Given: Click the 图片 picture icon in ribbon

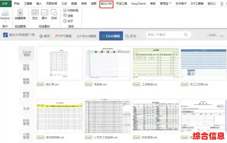Looking at the screenshot, I should coord(44,13).
